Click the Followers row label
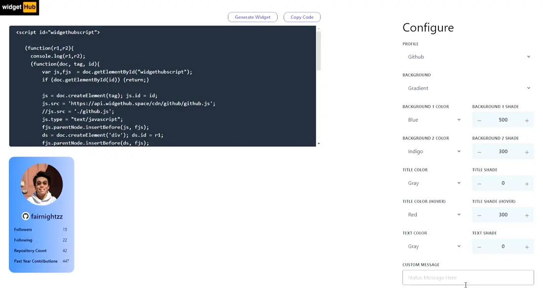Viewport: 543px width, 303px height. pyautogui.click(x=23, y=229)
